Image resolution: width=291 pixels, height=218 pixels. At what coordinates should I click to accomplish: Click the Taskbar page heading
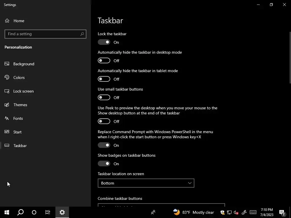click(x=111, y=20)
